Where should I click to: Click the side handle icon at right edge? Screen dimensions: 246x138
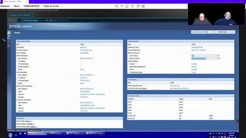(238, 121)
